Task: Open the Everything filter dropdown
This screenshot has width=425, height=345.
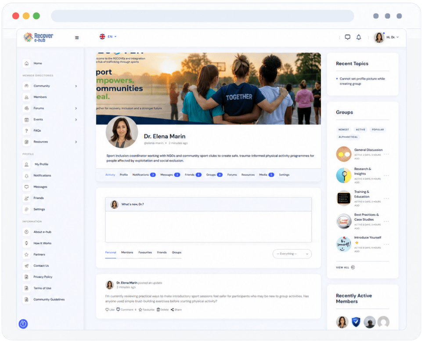Action: [292, 254]
